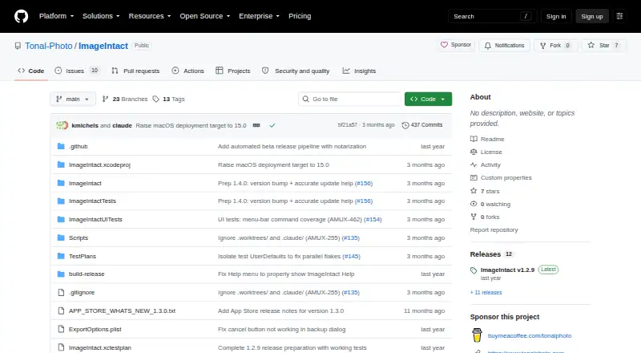Click the clock icon beside 437 Commits

[405, 125]
